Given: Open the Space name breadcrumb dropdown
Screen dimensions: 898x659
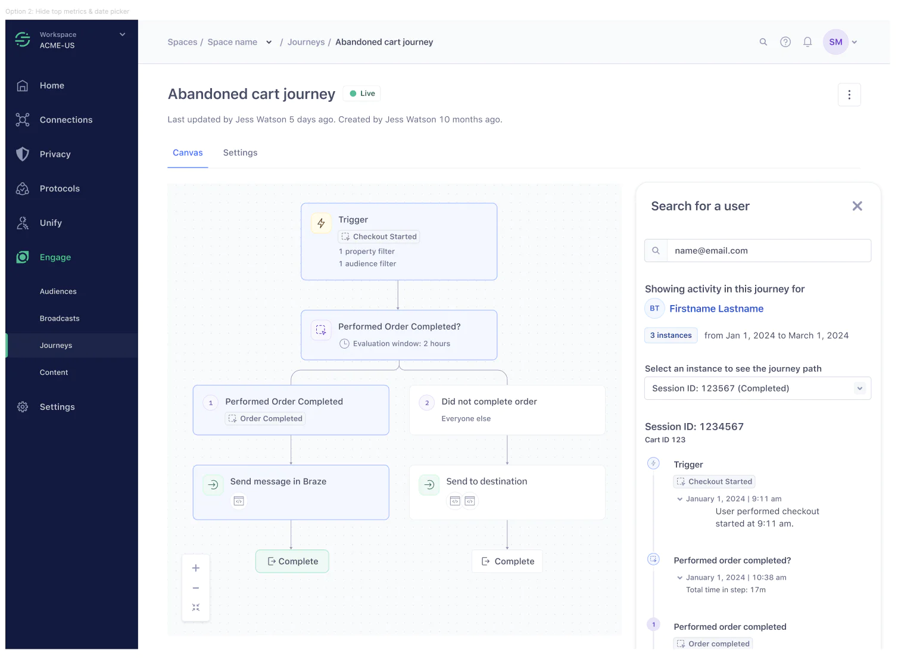Looking at the screenshot, I should (269, 42).
